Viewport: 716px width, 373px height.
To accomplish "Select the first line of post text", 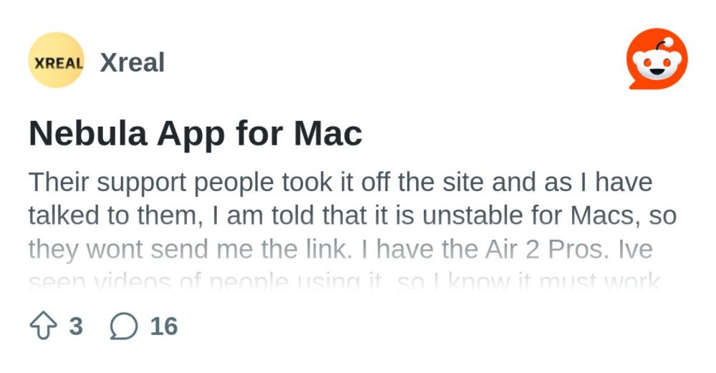I will pos(341,182).
